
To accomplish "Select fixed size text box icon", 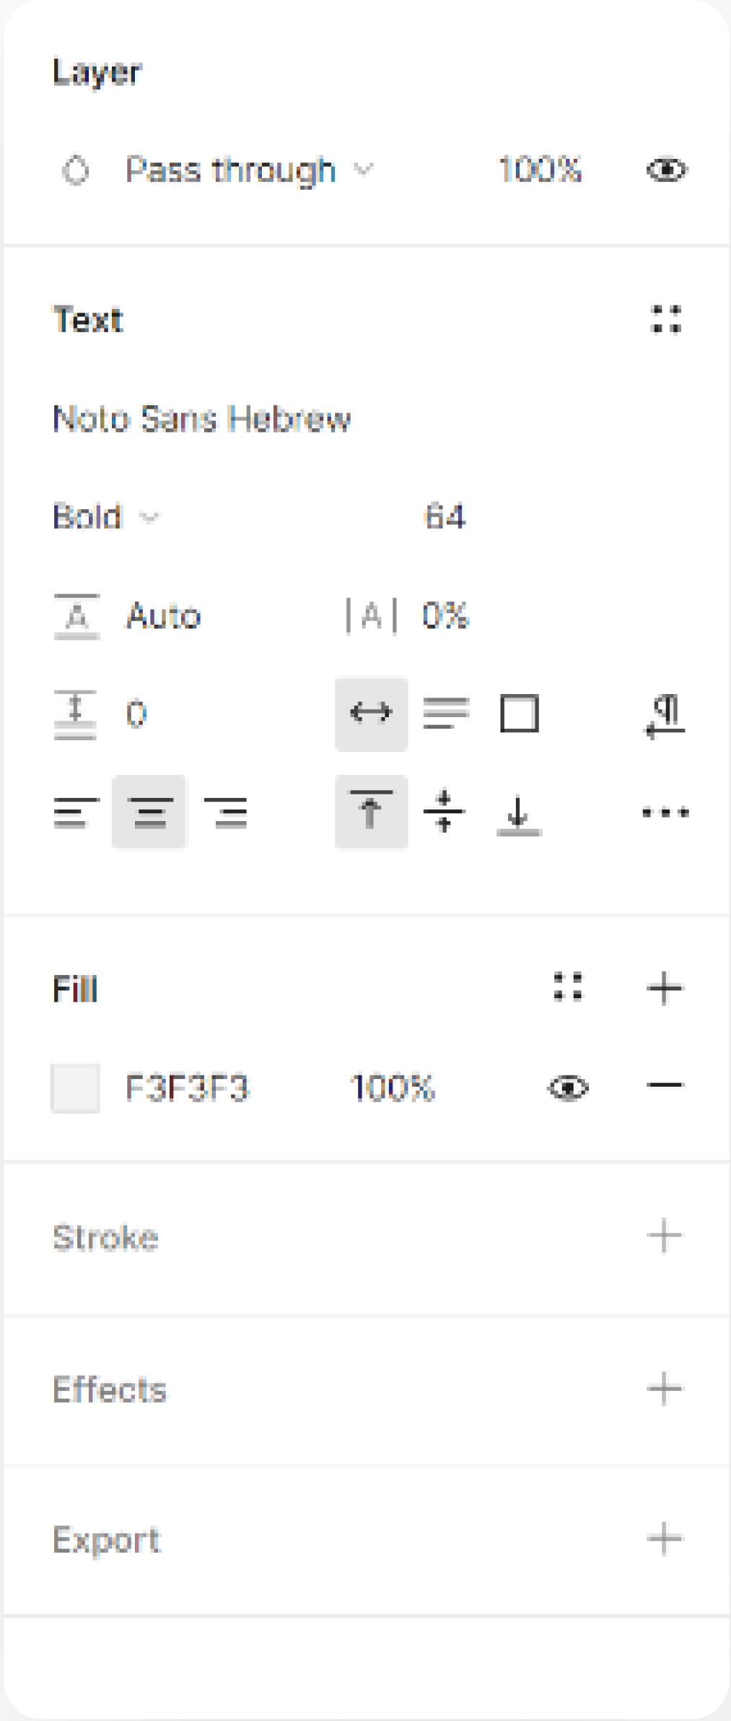I will click(519, 714).
